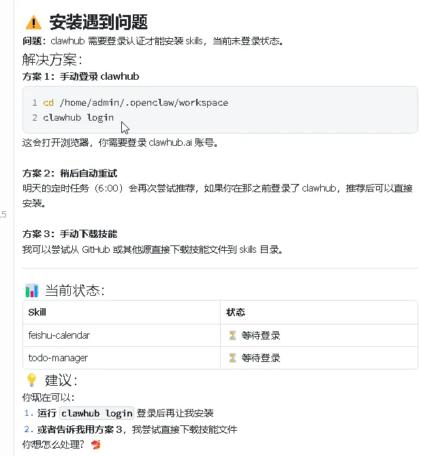Click the 'clawhub login' line in code block

coord(78,117)
